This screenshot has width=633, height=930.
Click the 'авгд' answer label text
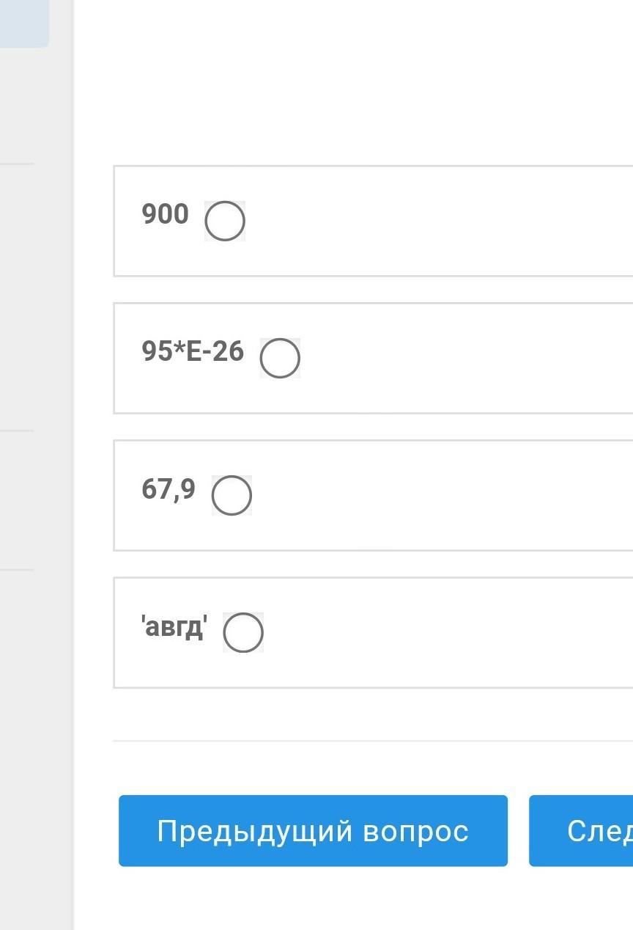click(x=174, y=627)
